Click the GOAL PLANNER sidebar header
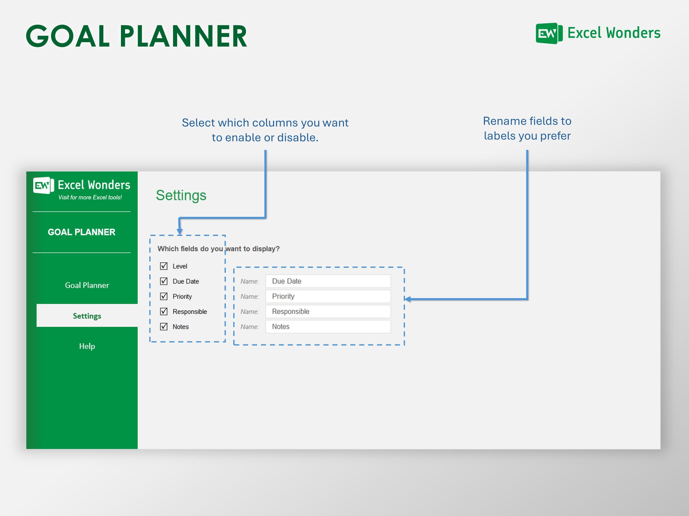The image size is (689, 516). [x=82, y=232]
